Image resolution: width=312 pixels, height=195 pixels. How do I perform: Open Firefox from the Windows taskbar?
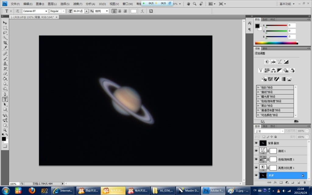tap(32, 191)
